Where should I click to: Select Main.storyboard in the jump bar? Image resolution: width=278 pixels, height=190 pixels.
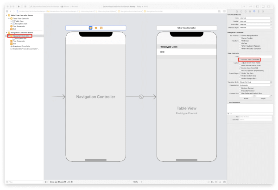point(87,11)
